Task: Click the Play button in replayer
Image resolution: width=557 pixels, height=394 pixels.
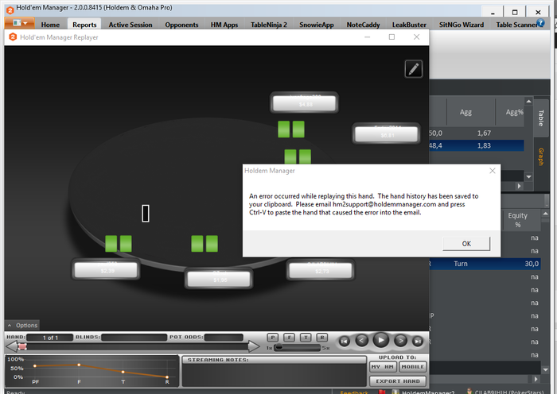Action: click(x=380, y=341)
